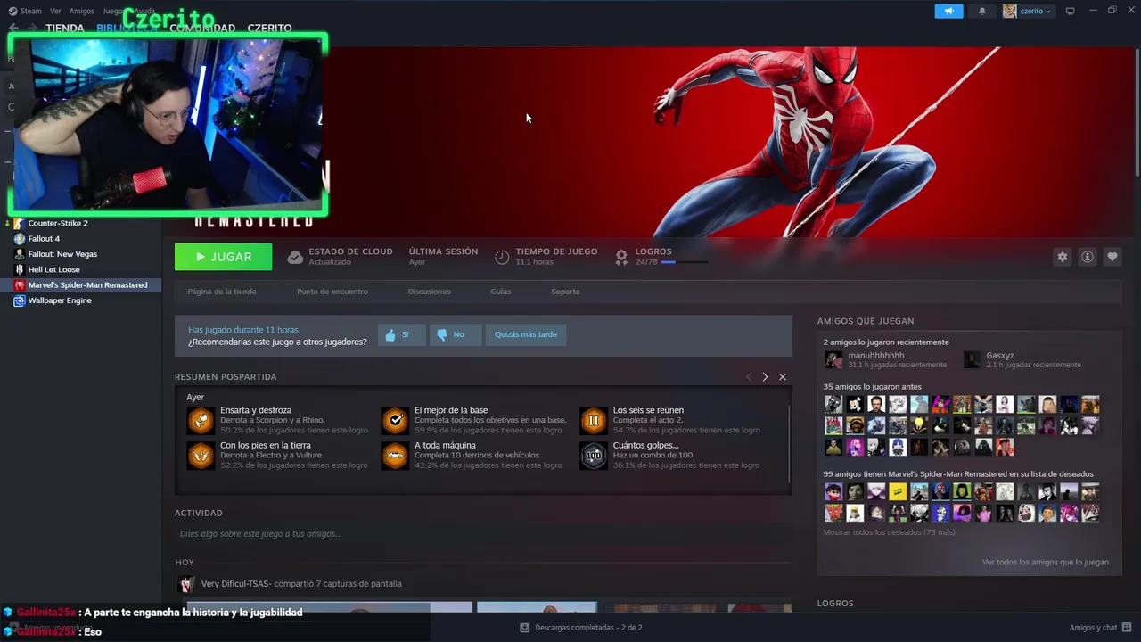Click the Logros gear badge icon
The width and height of the screenshot is (1141, 642).
pos(621,257)
